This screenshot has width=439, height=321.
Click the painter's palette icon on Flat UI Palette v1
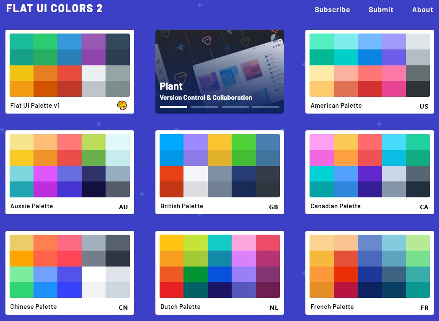(122, 106)
